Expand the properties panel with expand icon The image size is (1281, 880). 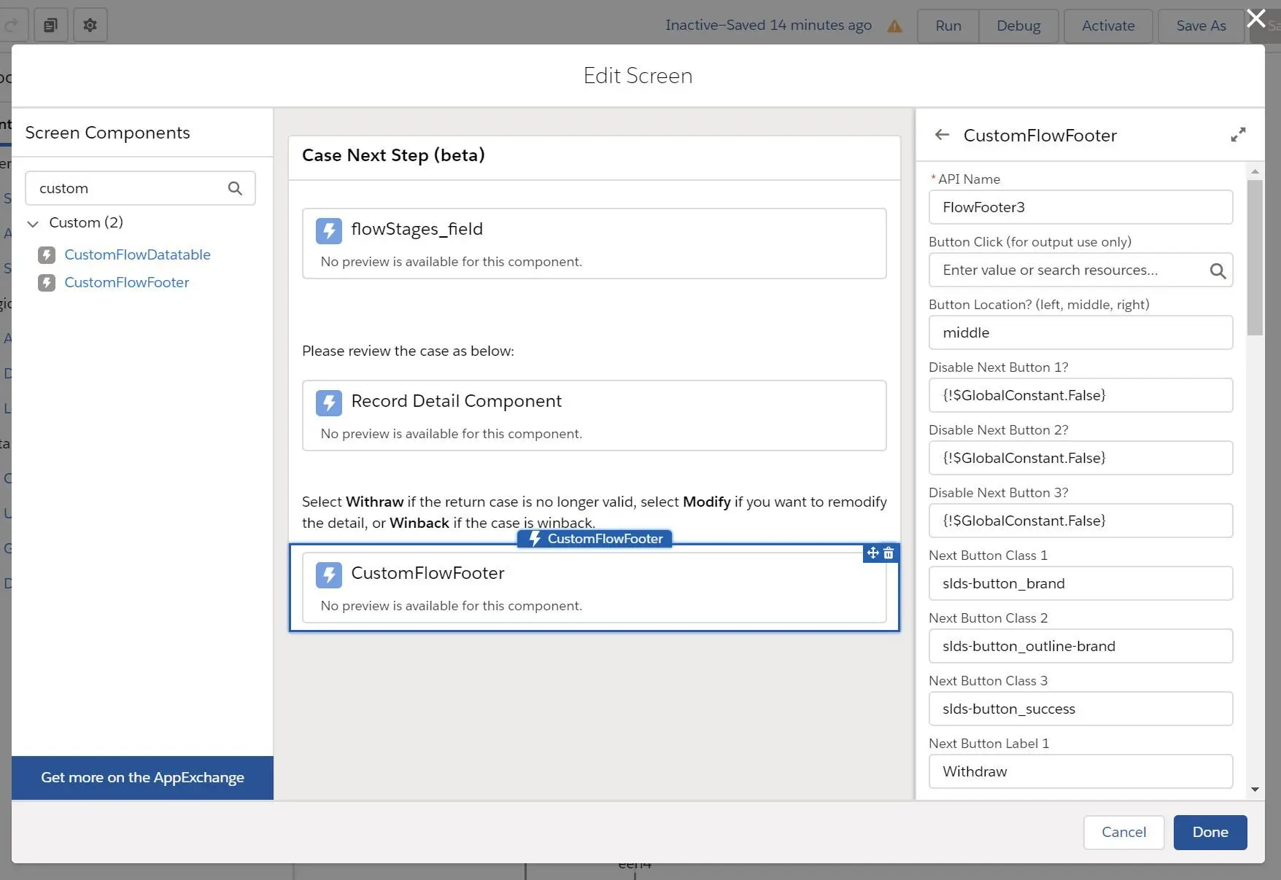click(1238, 135)
